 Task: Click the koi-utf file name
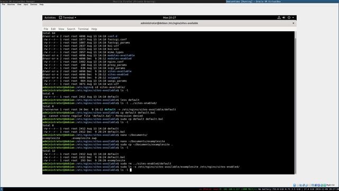[x=113, y=46]
